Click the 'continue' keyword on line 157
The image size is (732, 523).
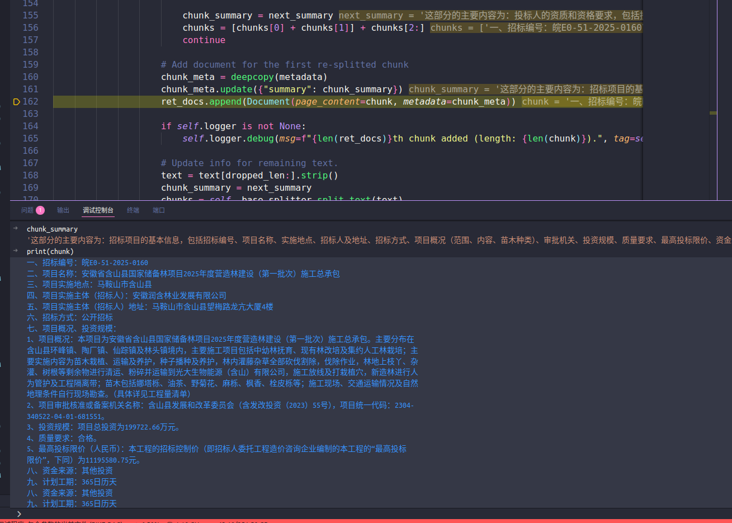[x=204, y=40]
